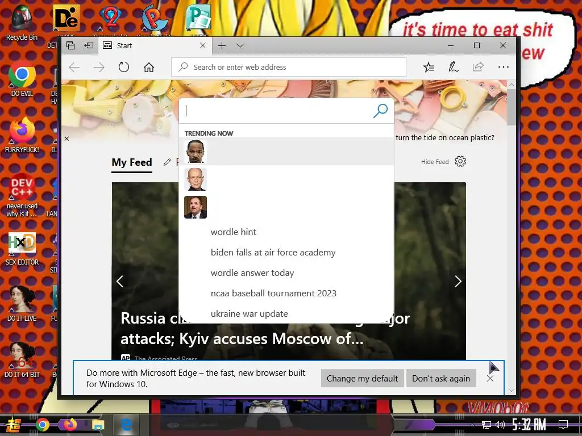
Task: Open the DO EVIL Chrome desktop shortcut
Action: (x=22, y=78)
